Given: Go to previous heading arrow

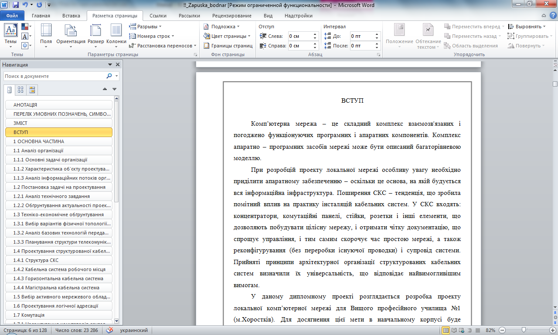Looking at the screenshot, I should click(105, 89).
